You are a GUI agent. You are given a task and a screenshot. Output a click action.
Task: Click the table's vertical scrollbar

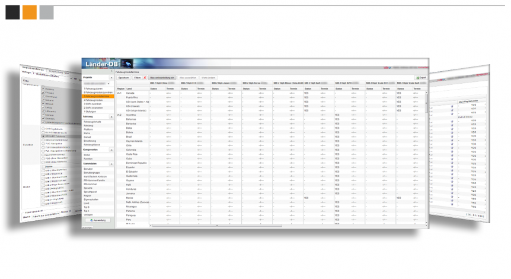[426, 148]
